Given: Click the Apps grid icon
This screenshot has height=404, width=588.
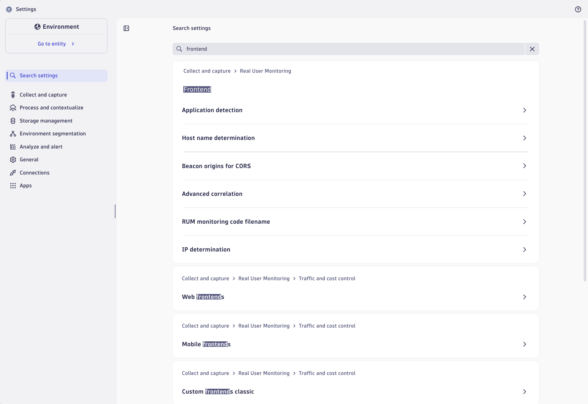Looking at the screenshot, I should [13, 185].
